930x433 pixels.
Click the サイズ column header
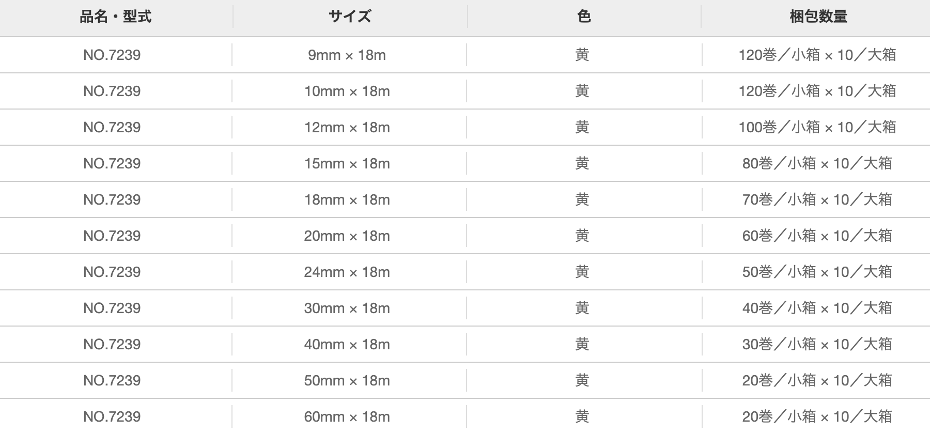(350, 17)
